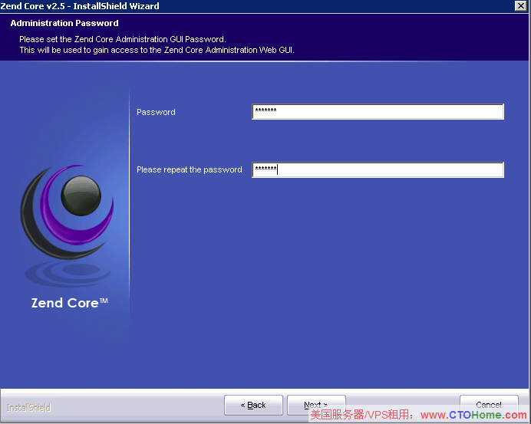
Task: Click the Password input field
Action: point(378,112)
